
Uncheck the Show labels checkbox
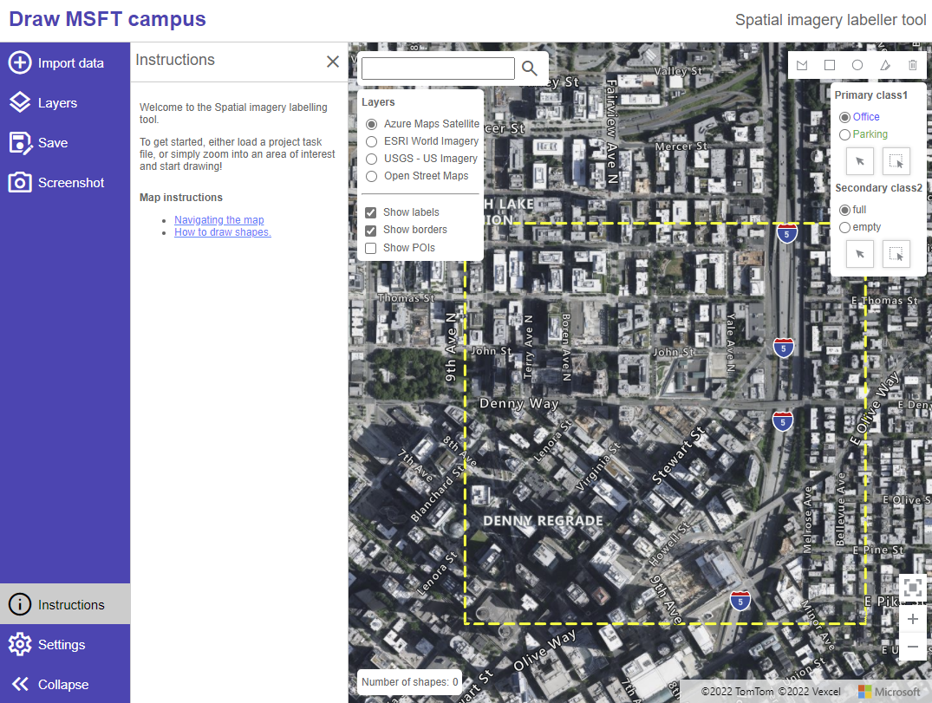tap(371, 212)
